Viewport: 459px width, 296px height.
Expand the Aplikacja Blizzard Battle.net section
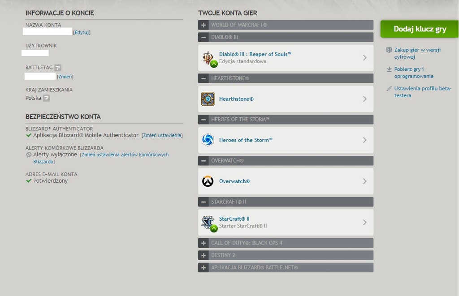[204, 268]
